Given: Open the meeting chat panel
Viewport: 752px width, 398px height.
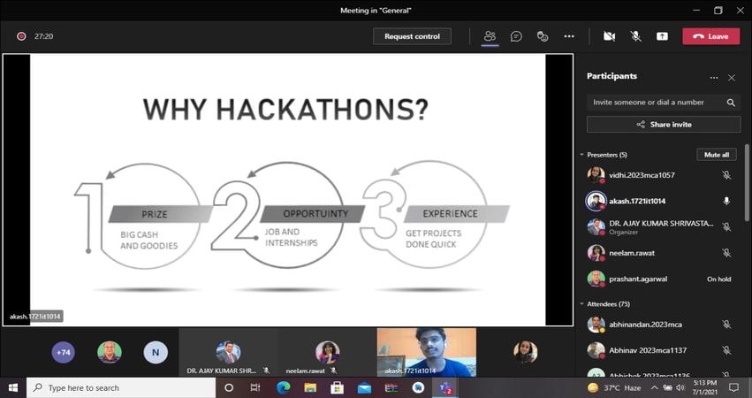Looking at the screenshot, I should (516, 36).
